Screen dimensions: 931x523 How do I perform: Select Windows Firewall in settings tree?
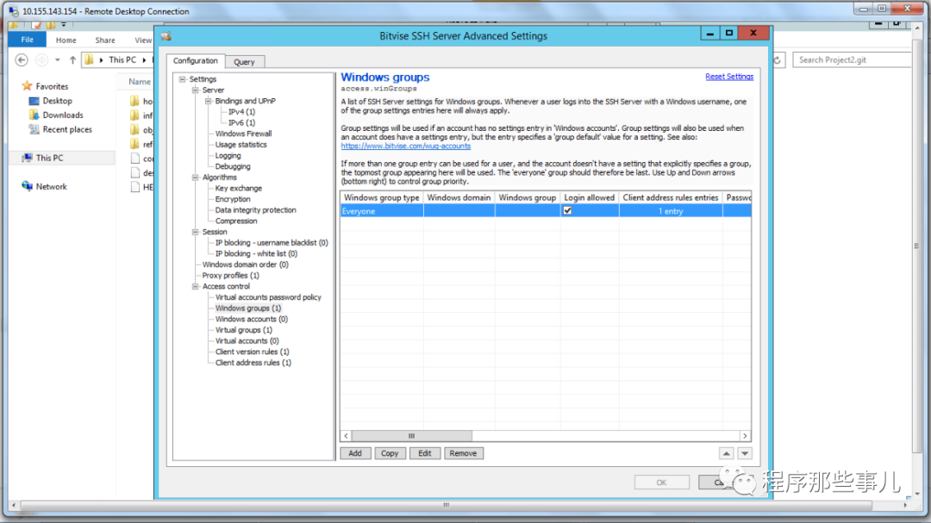[x=243, y=134]
